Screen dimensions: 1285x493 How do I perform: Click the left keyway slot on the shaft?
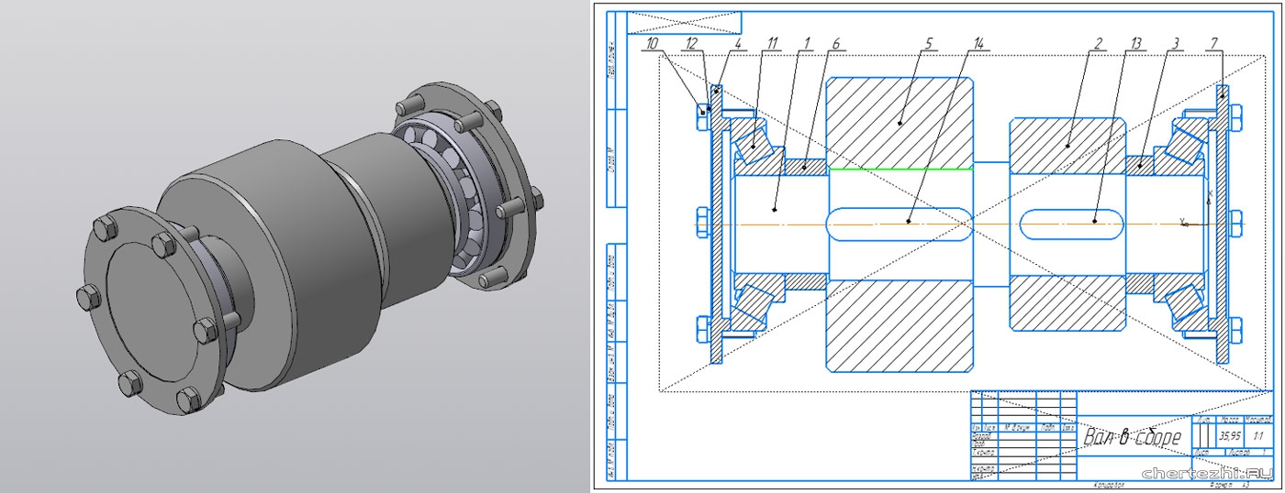coord(899,223)
